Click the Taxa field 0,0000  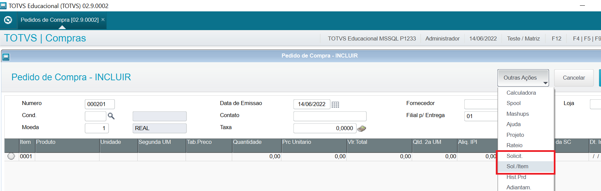pyautogui.click(x=325, y=128)
